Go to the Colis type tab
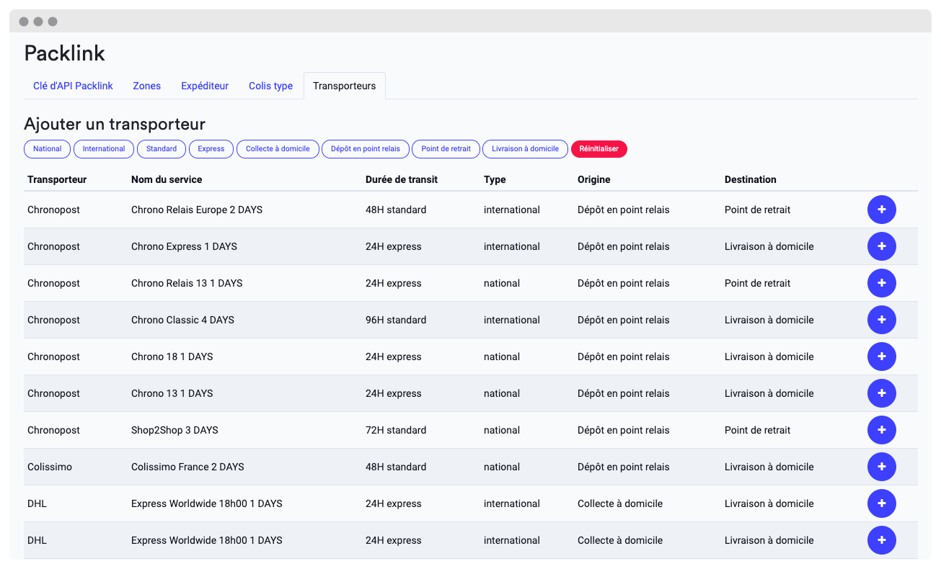Viewport: 941px width, 569px height. (x=270, y=86)
